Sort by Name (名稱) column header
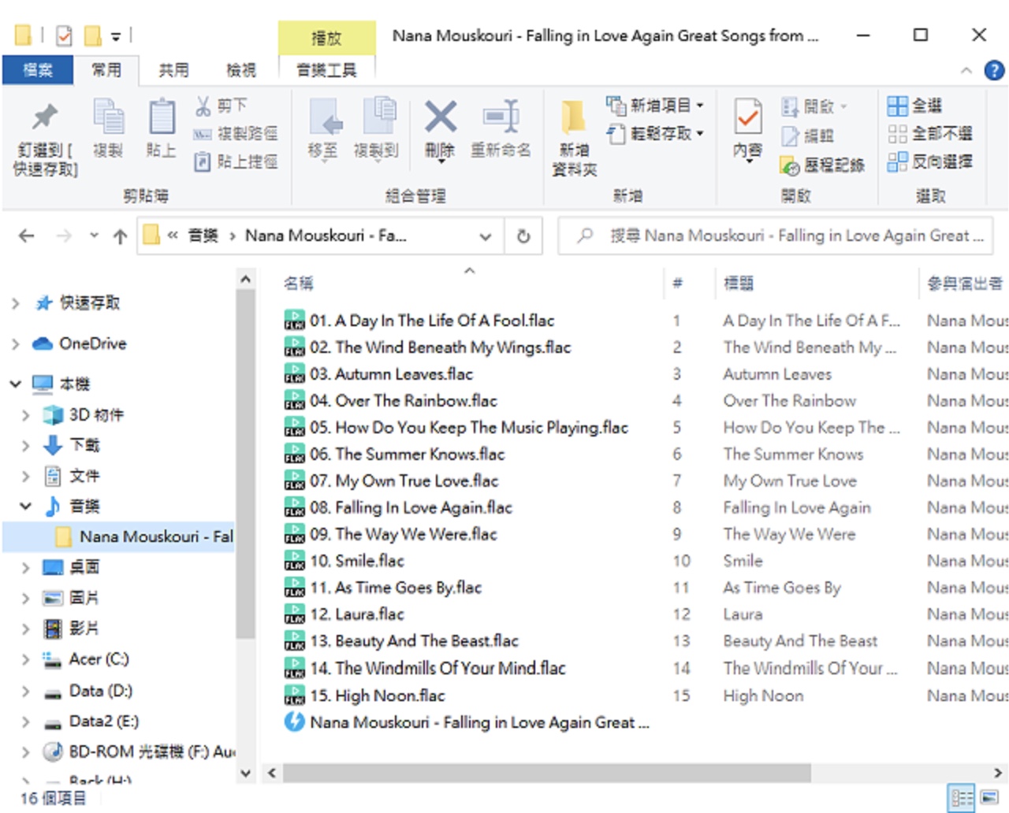 pos(468,283)
